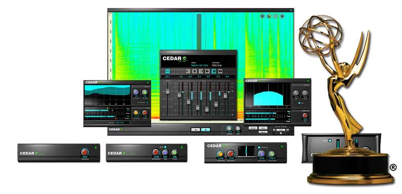Screen dimensions: 402x194
Task: Click the search previous arrow in spectrogram window
Action: 274,130
